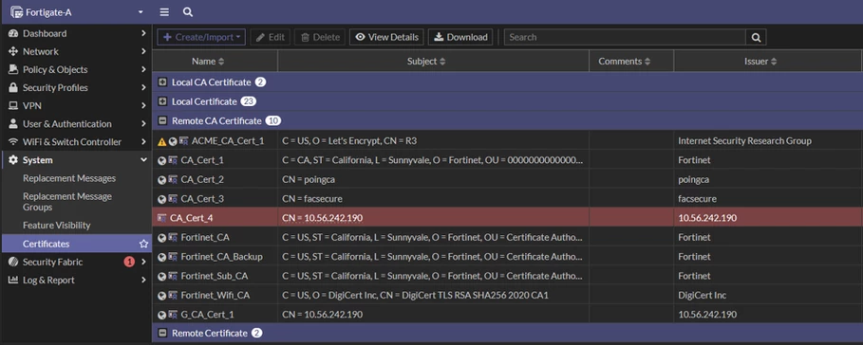
Task: Click the 'DigiCert Inc' issuer cell
Action: tap(768, 295)
